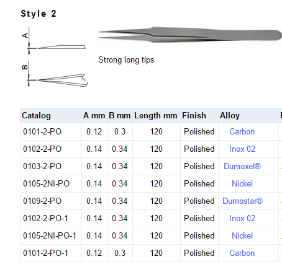Click the Style 2 heading
The width and height of the screenshot is (282, 272).
click(39, 14)
